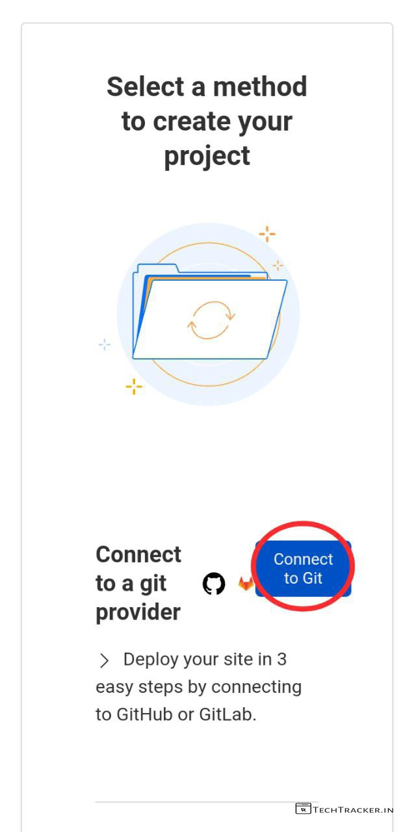Image resolution: width=414 pixels, height=832 pixels.
Task: Click the blue folder tab in the illustration
Action: (x=155, y=268)
